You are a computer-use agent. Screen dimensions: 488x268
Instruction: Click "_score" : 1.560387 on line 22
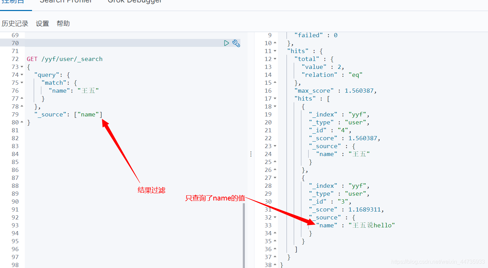(345, 138)
